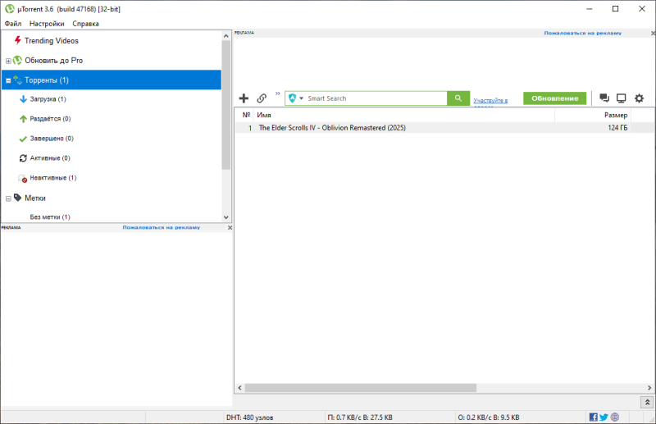Click torrent list horizontal scrollbar left arrow
The image size is (656, 424).
coord(239,388)
